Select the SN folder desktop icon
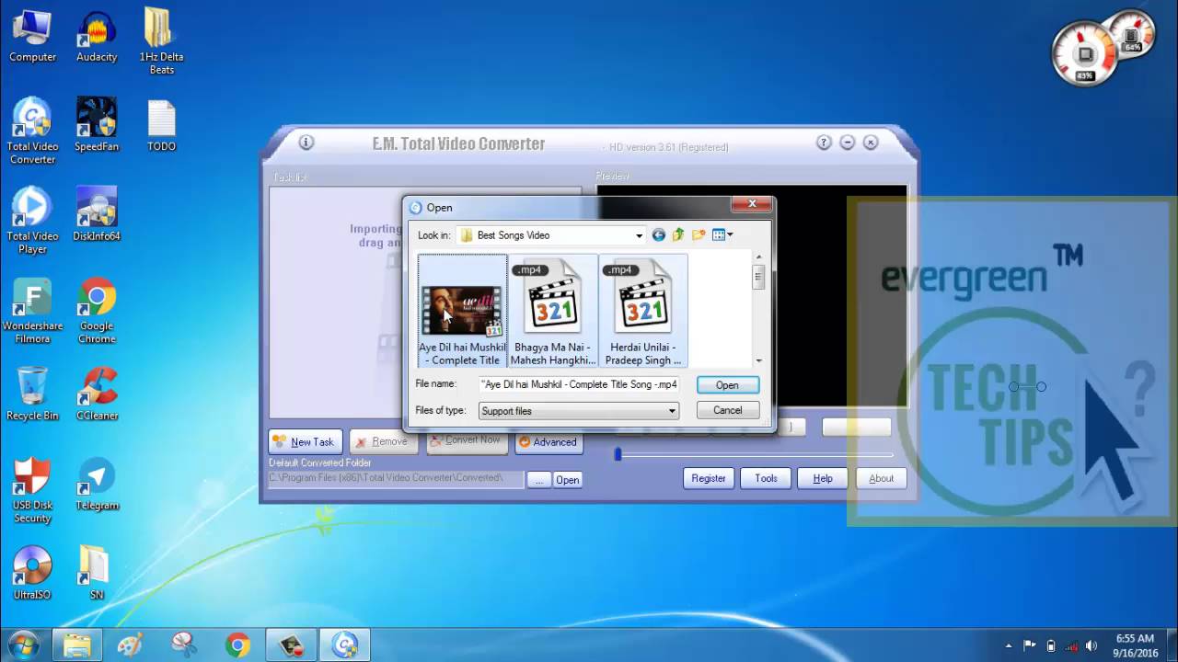 tap(97, 572)
